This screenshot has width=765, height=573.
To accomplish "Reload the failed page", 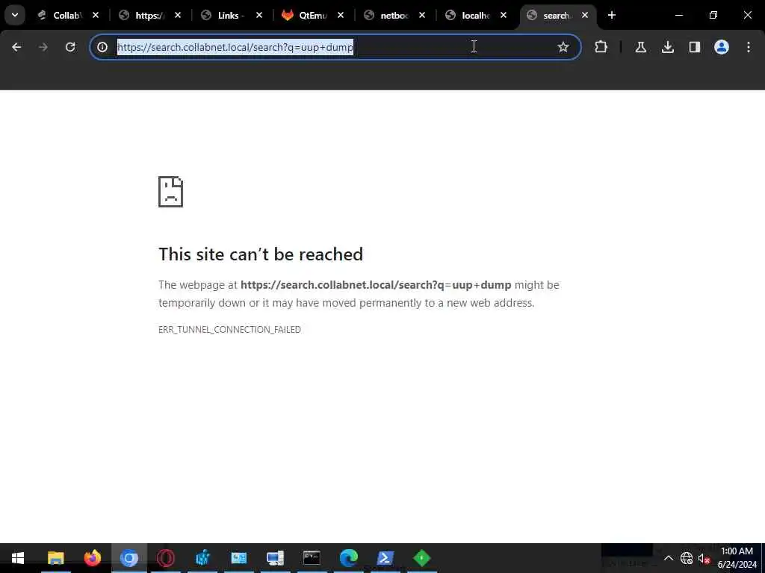I will tap(70, 47).
